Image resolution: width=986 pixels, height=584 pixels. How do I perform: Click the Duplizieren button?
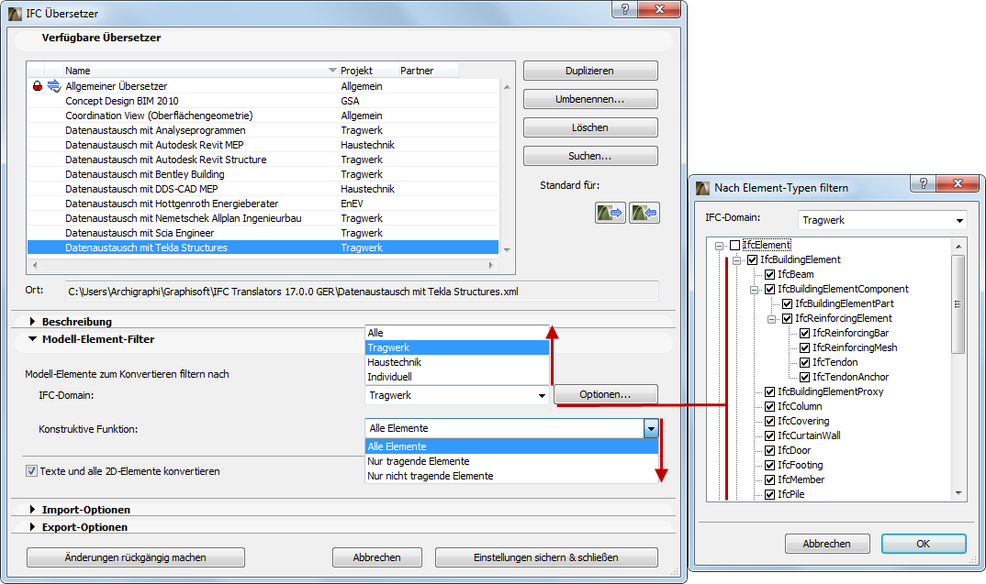[x=589, y=71]
